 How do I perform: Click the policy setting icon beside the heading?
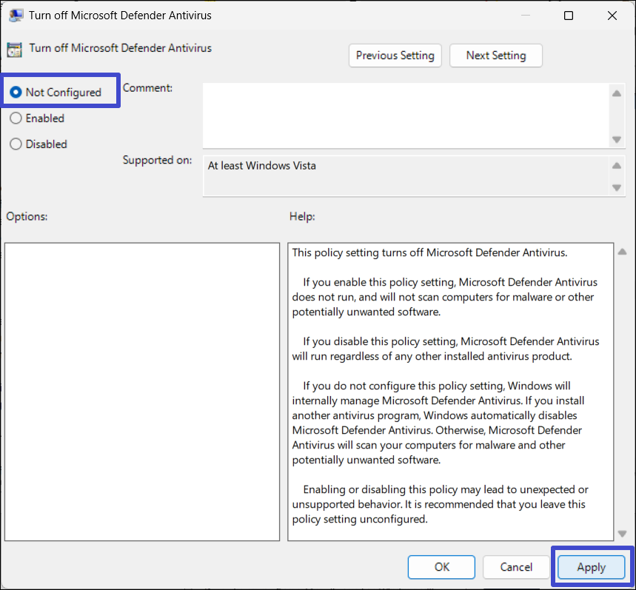tap(14, 50)
